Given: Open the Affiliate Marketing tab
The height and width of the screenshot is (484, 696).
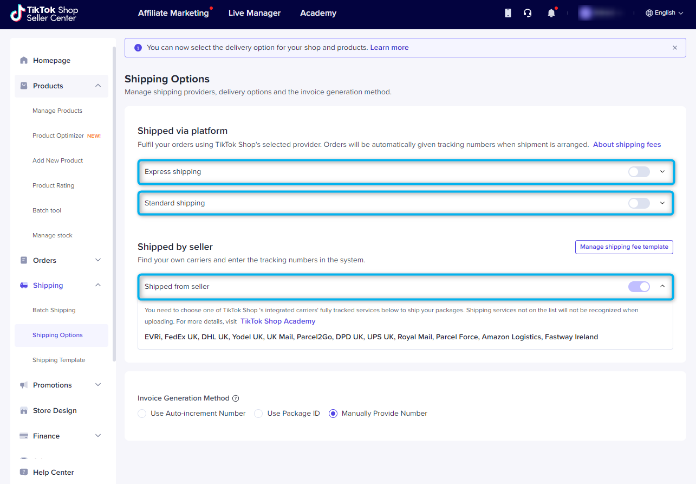Looking at the screenshot, I should coord(173,13).
